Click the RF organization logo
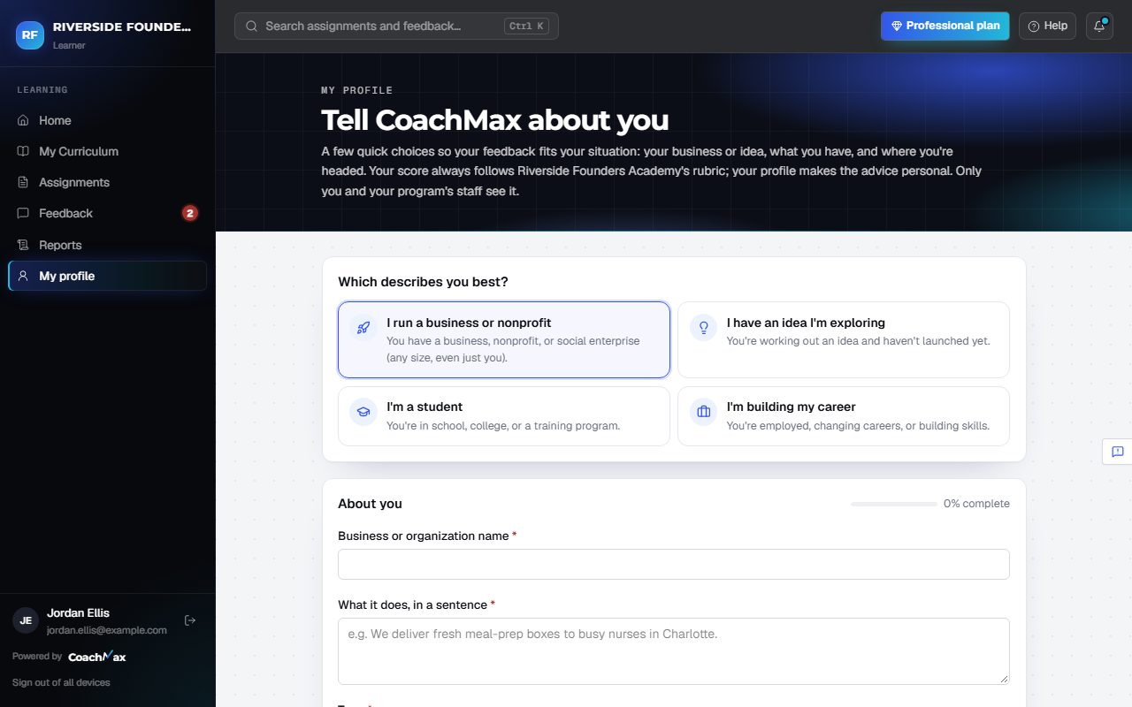 click(x=30, y=34)
